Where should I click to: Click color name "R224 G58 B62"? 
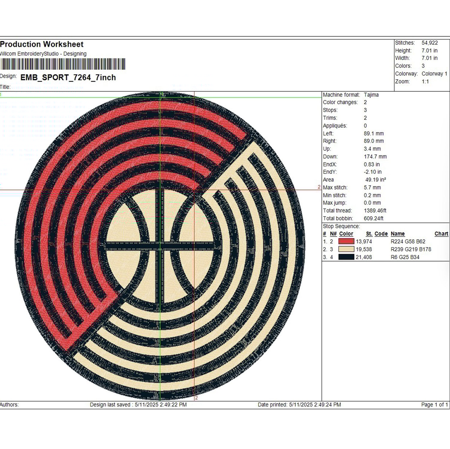click(408, 241)
